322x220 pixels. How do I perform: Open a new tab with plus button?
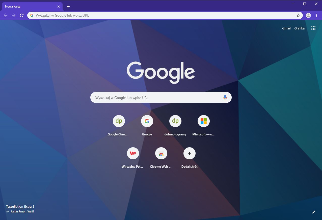(x=68, y=7)
